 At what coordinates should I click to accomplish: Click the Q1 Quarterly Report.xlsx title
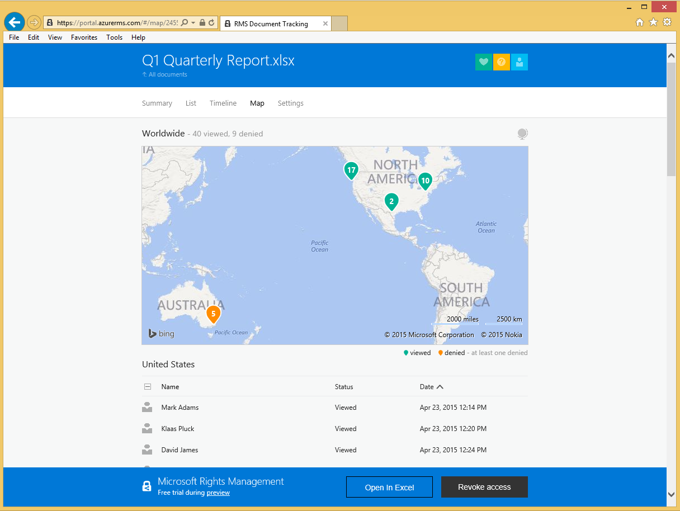218,61
